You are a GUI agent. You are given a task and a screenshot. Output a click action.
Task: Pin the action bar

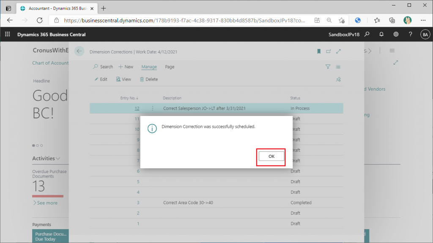click(x=338, y=79)
